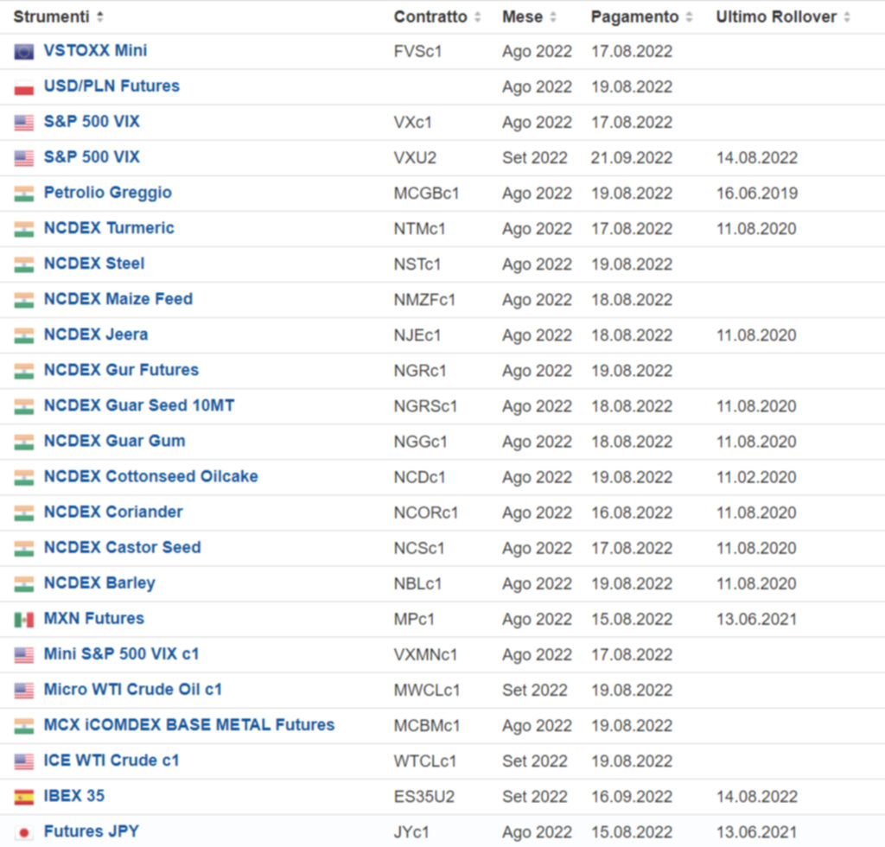This screenshot has height=847, width=885.
Task: Click the Spanish flag beside IBEX 35
Action: pos(24,796)
